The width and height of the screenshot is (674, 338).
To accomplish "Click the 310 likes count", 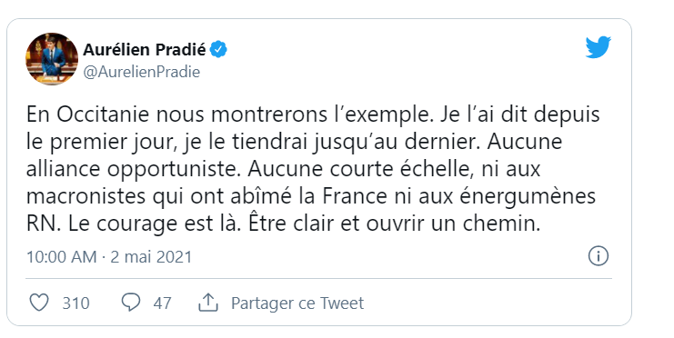I will [x=76, y=303].
